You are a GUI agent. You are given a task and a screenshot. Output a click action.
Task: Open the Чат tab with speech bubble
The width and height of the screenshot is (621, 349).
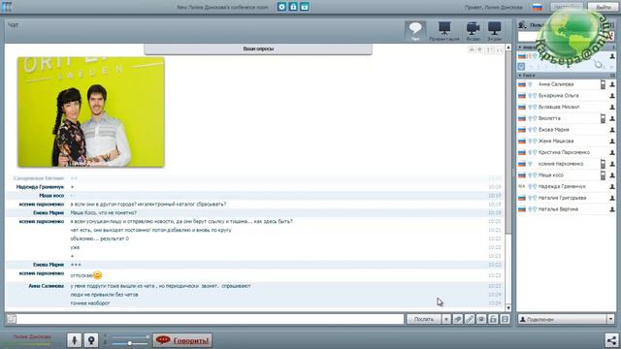[x=415, y=31]
